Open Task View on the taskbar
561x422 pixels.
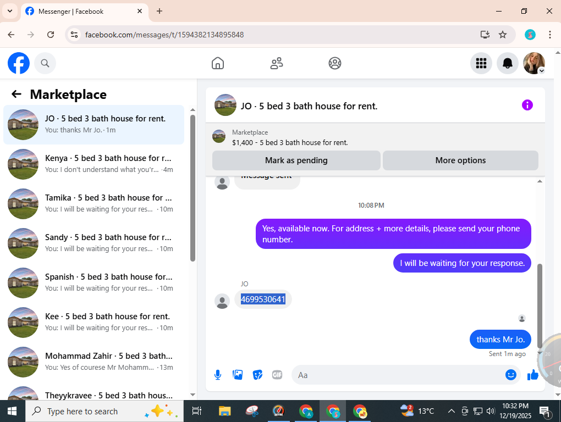pyautogui.click(x=197, y=411)
